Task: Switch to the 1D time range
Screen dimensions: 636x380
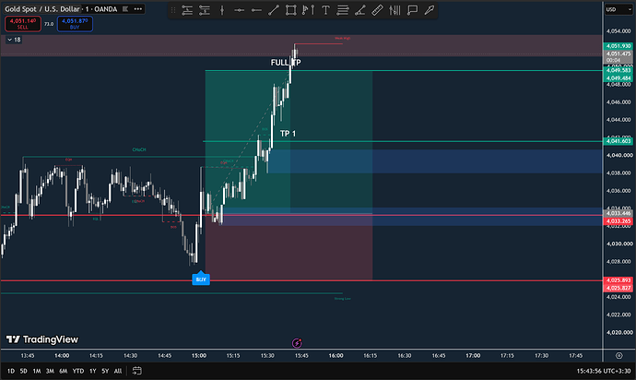Action: [11, 371]
